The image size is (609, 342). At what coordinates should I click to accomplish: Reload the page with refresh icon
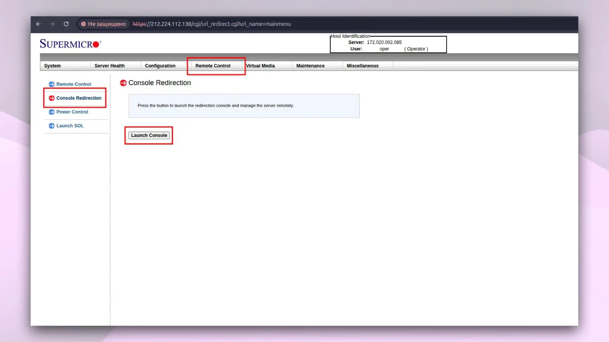click(x=66, y=24)
